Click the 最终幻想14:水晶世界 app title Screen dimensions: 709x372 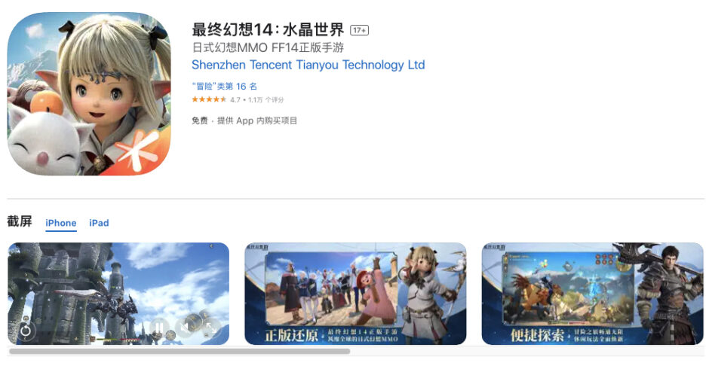268,30
